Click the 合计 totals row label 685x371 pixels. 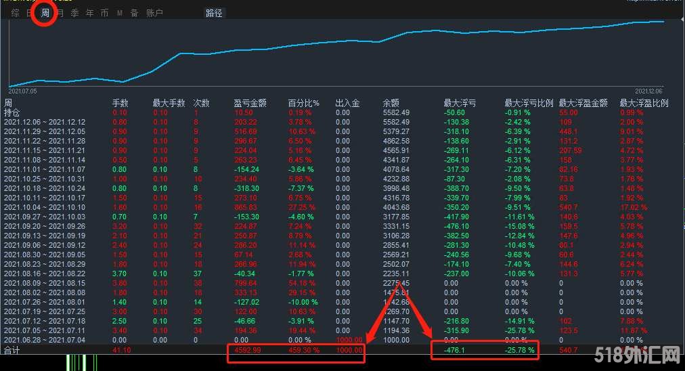13,350
